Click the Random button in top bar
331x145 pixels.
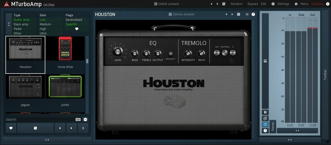236,4
